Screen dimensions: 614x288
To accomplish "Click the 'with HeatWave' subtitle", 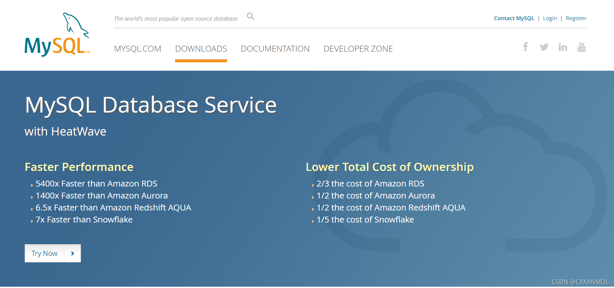I will click(x=65, y=132).
